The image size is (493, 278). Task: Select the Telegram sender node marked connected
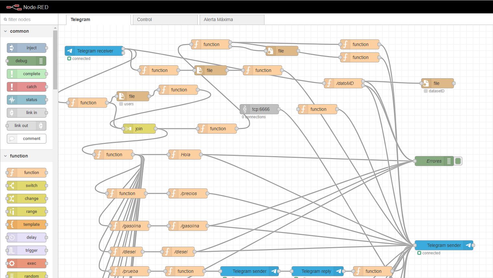(444, 245)
